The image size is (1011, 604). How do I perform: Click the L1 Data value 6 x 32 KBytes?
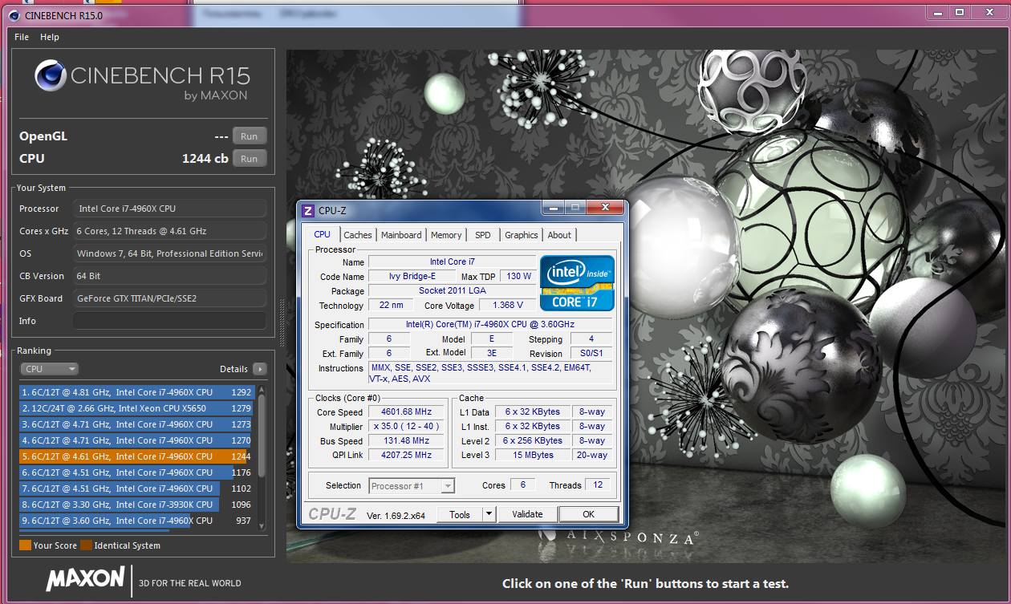(533, 411)
